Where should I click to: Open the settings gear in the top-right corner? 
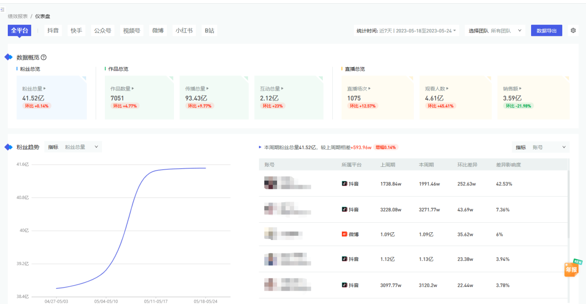click(x=573, y=30)
